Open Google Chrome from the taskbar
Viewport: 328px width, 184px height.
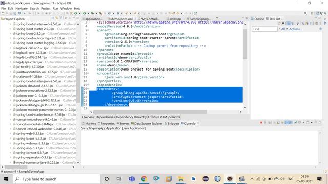point(144,179)
